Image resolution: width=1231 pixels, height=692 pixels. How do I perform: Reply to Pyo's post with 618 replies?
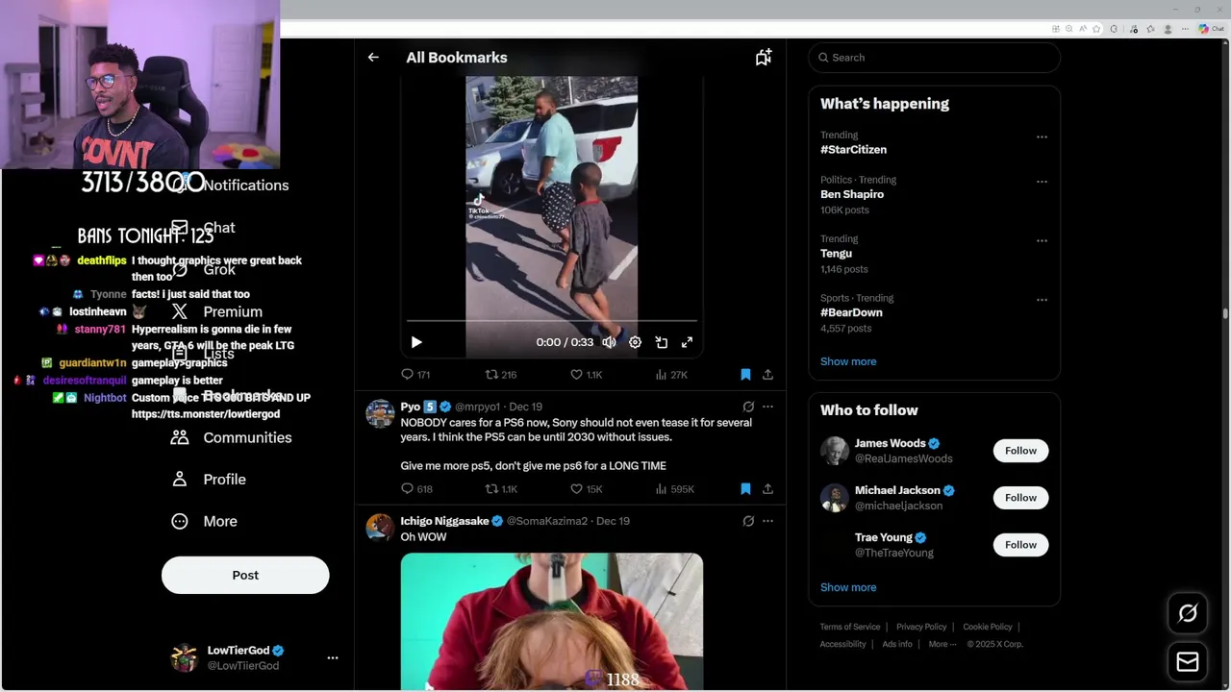coord(416,489)
